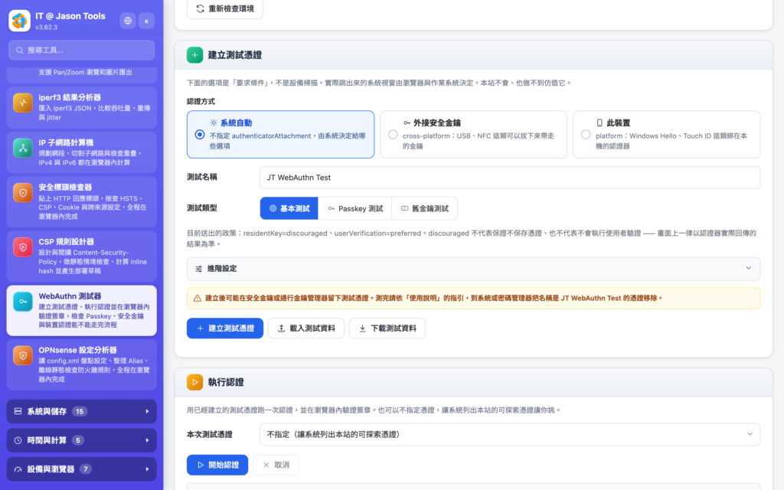Select the 系統自動 radio option
This screenshot has height=490, width=784.
(x=200, y=135)
